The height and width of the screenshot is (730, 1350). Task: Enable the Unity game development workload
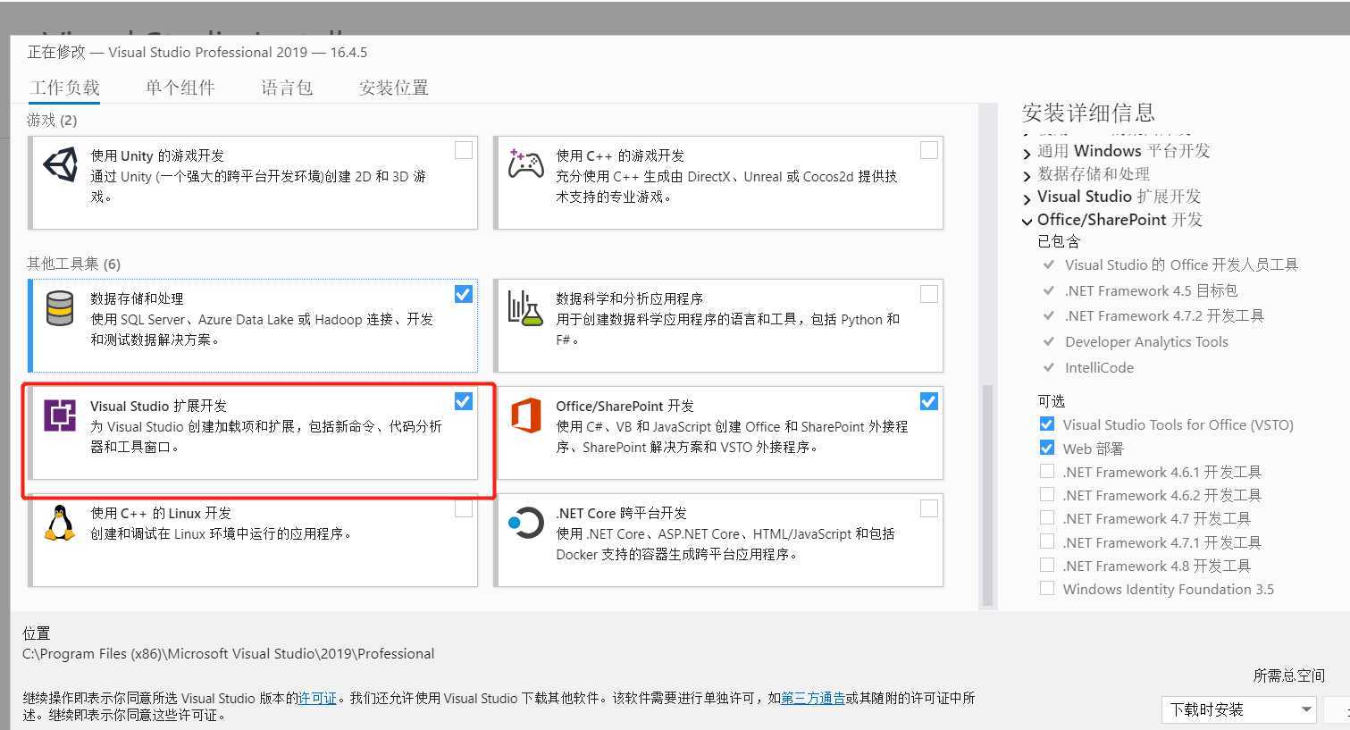[463, 150]
